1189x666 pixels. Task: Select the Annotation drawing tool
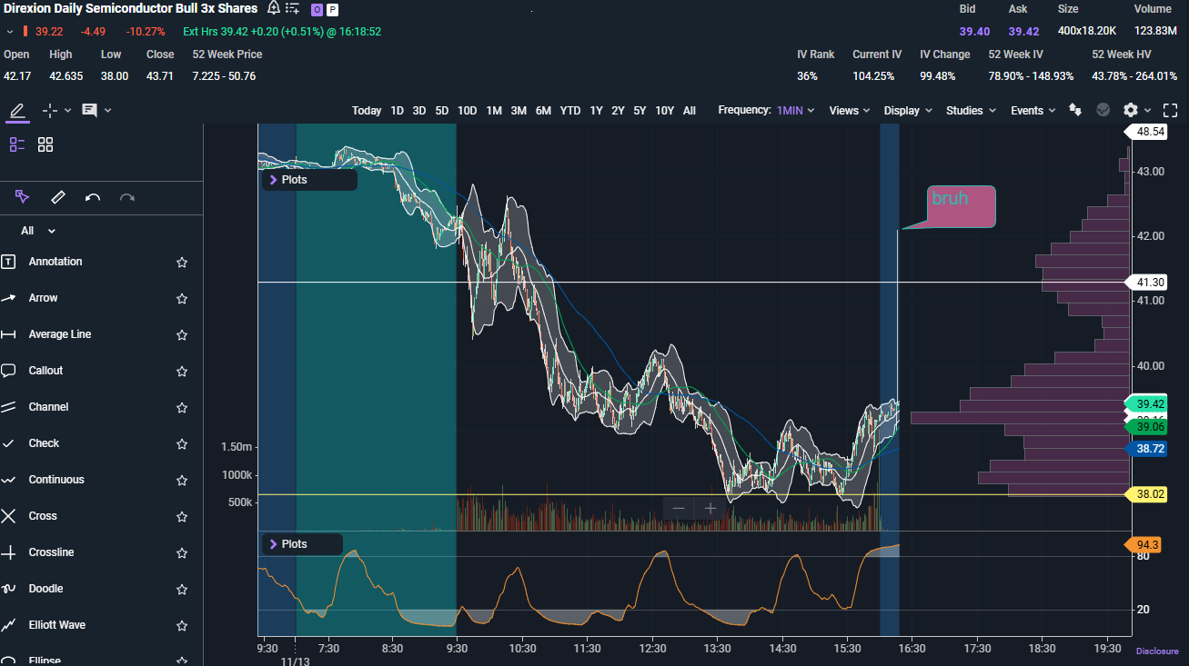click(55, 262)
